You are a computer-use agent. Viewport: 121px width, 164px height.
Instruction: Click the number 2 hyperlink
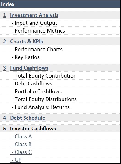[5, 42]
